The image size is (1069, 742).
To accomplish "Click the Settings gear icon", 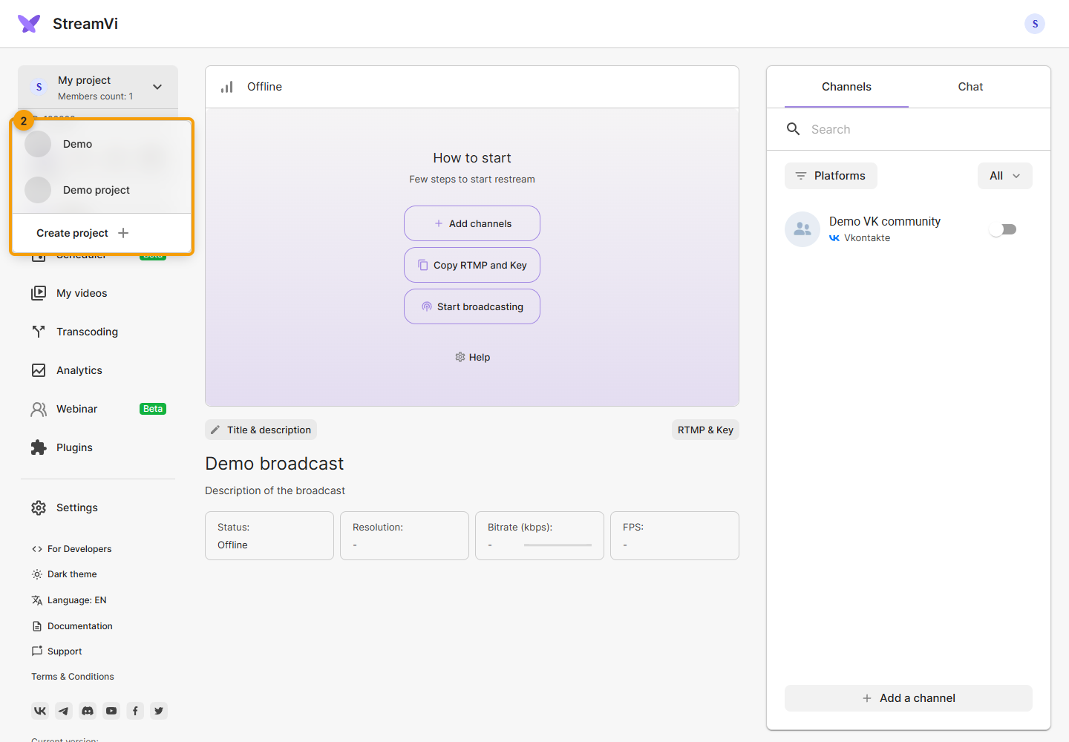I will [x=39, y=508].
